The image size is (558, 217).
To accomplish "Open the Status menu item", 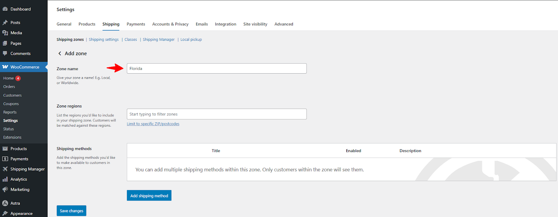I will click(x=8, y=129).
